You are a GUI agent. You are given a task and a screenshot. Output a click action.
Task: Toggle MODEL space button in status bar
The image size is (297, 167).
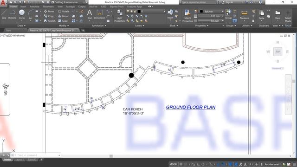[x=174, y=164]
